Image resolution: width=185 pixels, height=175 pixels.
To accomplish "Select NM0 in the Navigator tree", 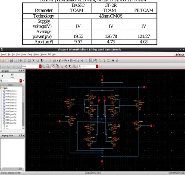I will point(11,91).
